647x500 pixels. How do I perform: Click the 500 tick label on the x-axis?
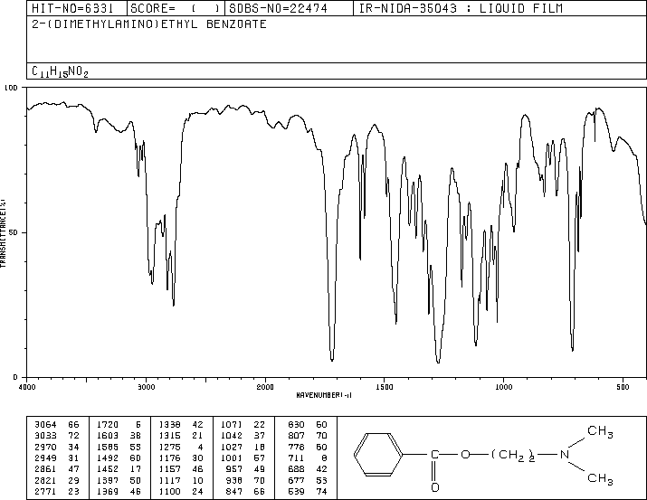(623, 387)
